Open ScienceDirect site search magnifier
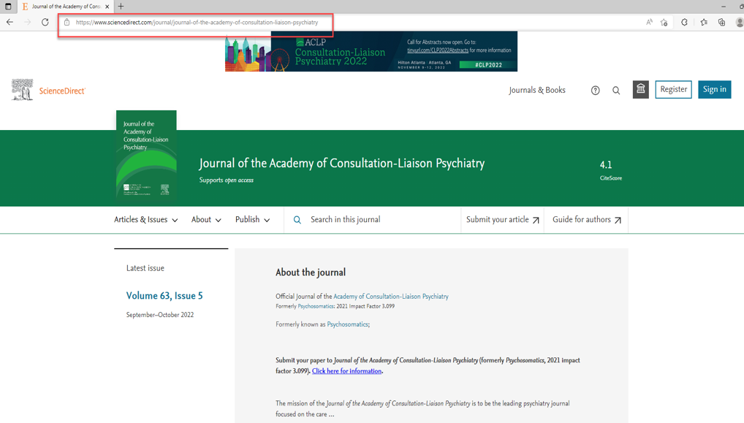 pos(616,90)
